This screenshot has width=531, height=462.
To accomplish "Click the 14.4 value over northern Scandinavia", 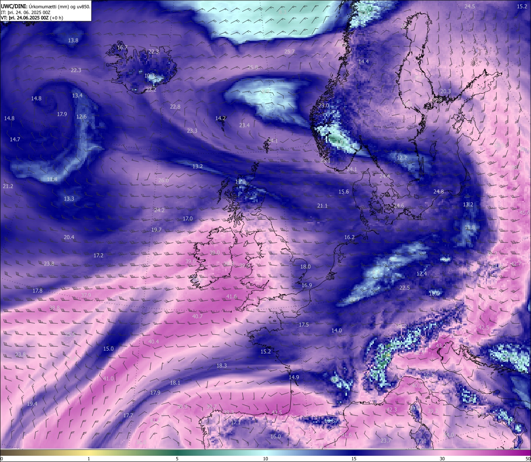I will click(x=363, y=61).
